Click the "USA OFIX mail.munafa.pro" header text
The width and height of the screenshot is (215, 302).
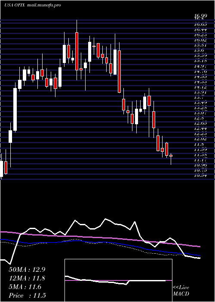click(33, 5)
